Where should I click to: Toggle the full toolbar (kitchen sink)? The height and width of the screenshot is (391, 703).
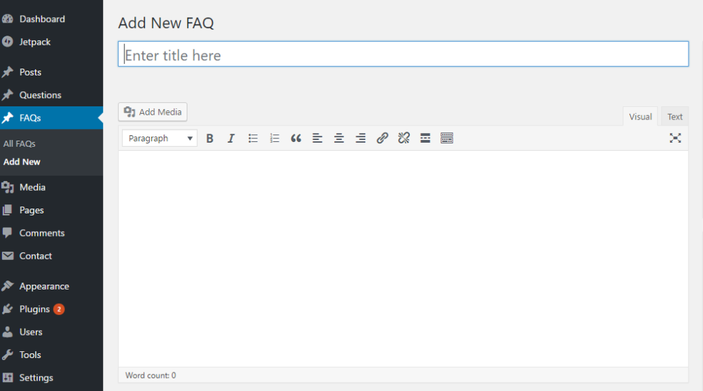point(447,139)
